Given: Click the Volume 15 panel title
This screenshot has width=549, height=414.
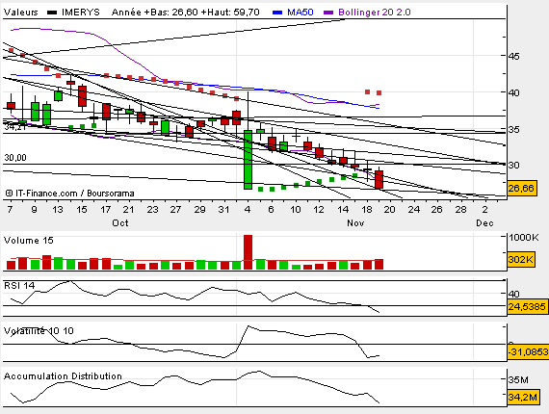Looking at the screenshot, I should (28, 241).
